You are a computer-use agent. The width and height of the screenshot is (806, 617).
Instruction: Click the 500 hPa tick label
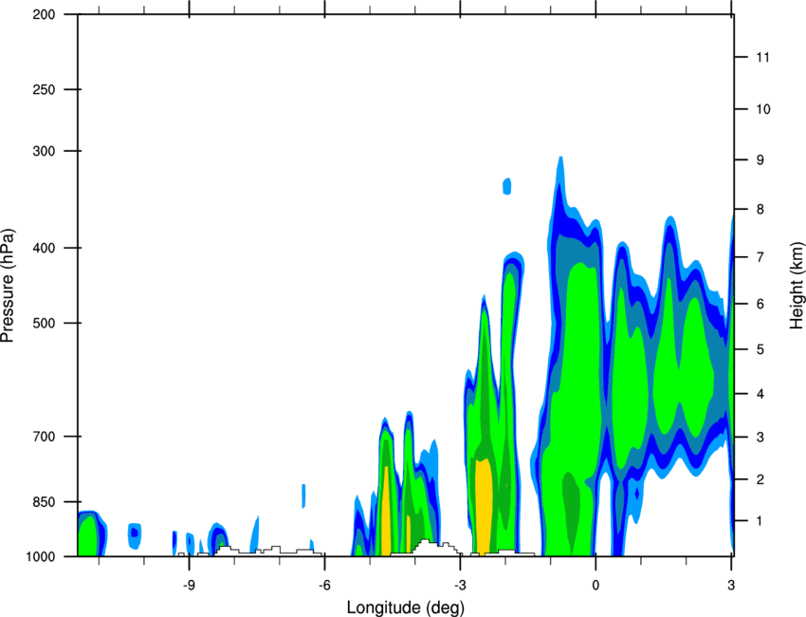coord(44,323)
